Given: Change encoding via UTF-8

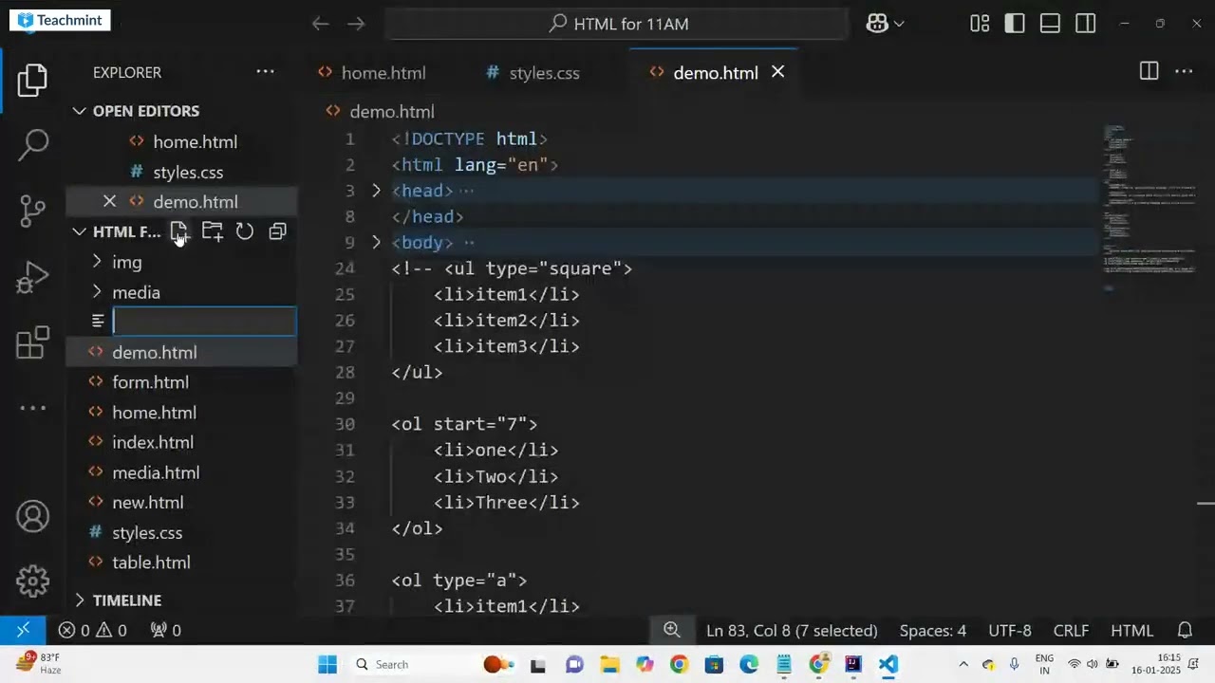Looking at the screenshot, I should [x=1010, y=631].
